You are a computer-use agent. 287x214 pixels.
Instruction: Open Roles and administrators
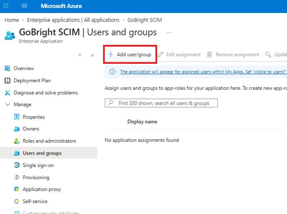point(49,141)
